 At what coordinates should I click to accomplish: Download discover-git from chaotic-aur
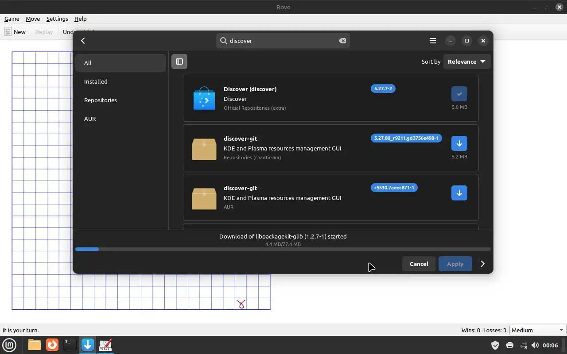pyautogui.click(x=459, y=143)
